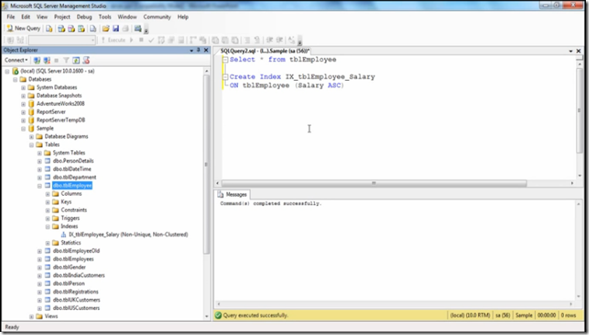Select the dbo.tblUKCustomers table

[x=76, y=300]
